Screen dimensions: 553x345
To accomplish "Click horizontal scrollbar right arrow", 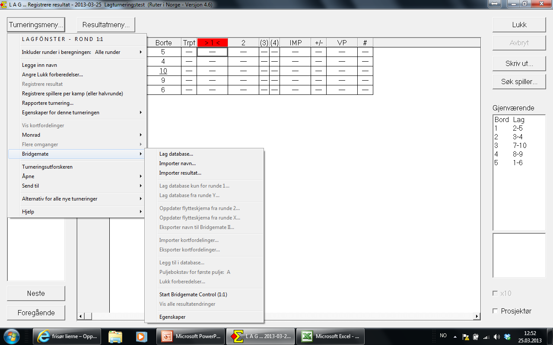I will click(x=477, y=317).
